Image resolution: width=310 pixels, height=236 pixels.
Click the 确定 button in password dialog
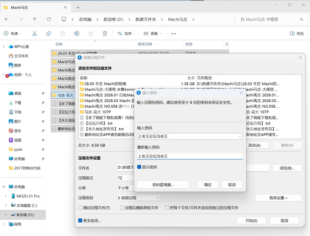[208, 185]
